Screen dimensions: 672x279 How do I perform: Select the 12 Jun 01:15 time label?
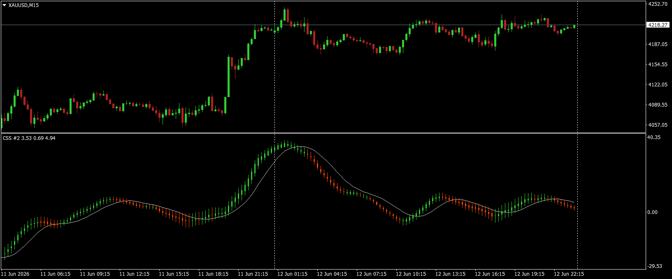292,274
